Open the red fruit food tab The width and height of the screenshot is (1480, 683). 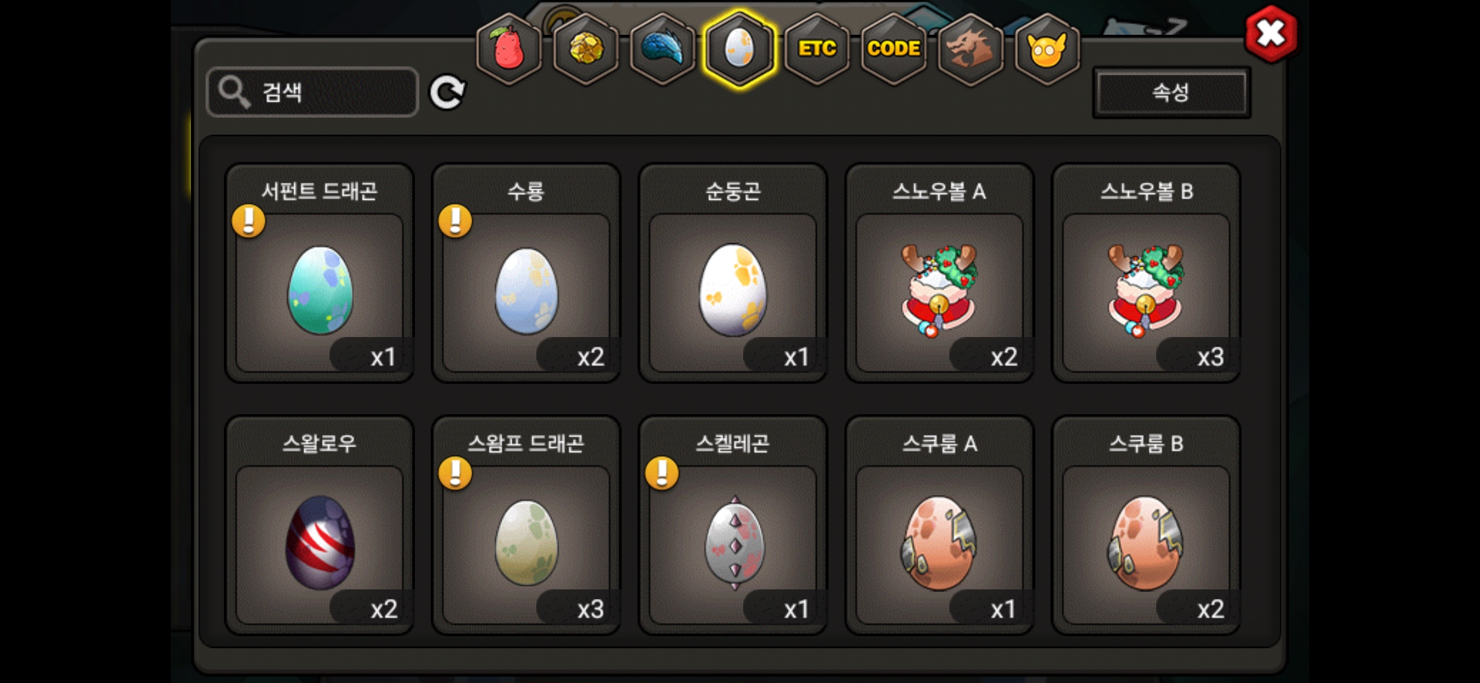click(509, 49)
